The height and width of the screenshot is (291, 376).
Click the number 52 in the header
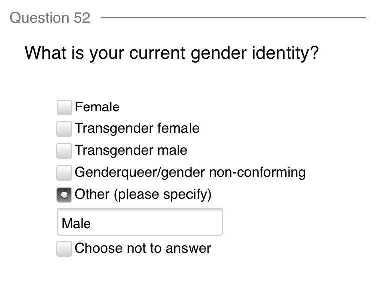click(82, 18)
